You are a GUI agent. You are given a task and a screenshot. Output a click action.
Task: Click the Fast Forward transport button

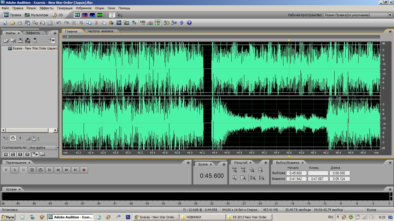(x=66, y=170)
